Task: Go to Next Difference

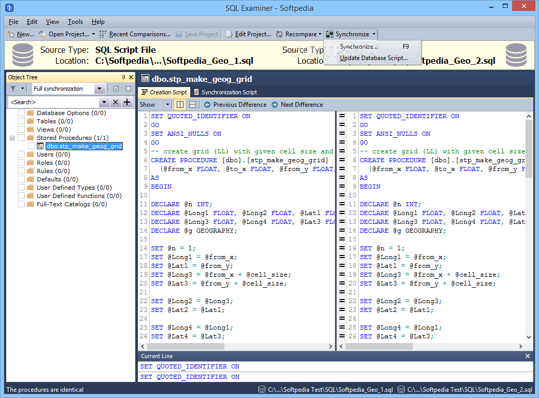Action: [297, 105]
